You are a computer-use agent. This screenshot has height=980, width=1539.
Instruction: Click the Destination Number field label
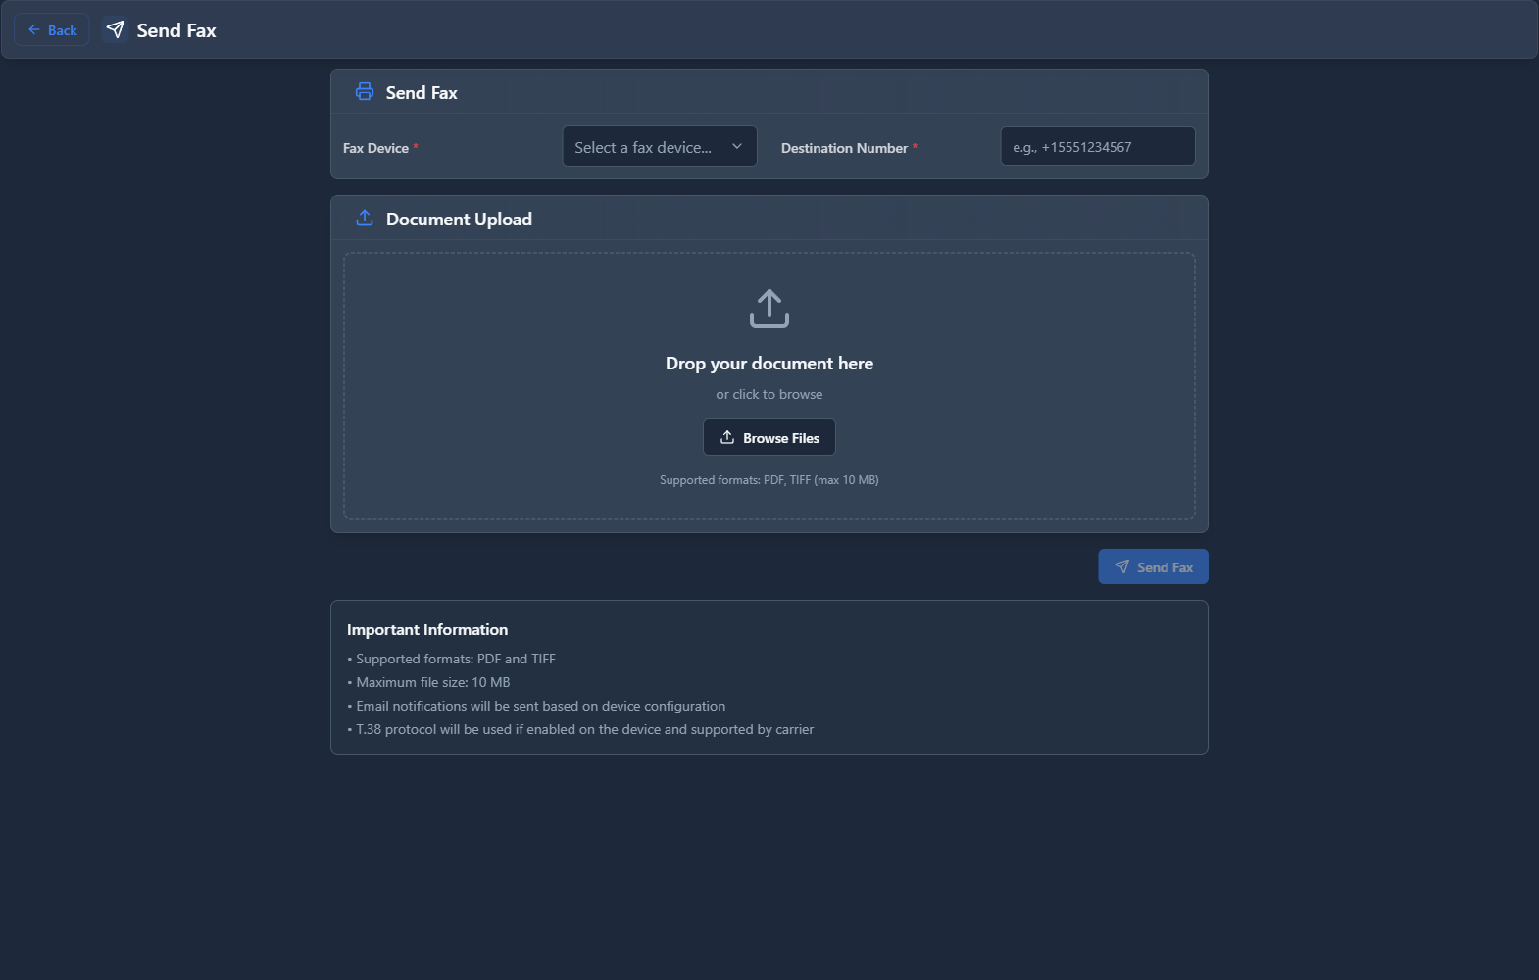tap(844, 149)
